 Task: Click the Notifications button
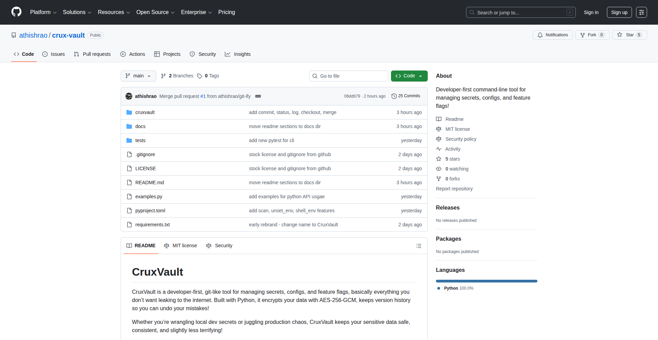coord(553,35)
